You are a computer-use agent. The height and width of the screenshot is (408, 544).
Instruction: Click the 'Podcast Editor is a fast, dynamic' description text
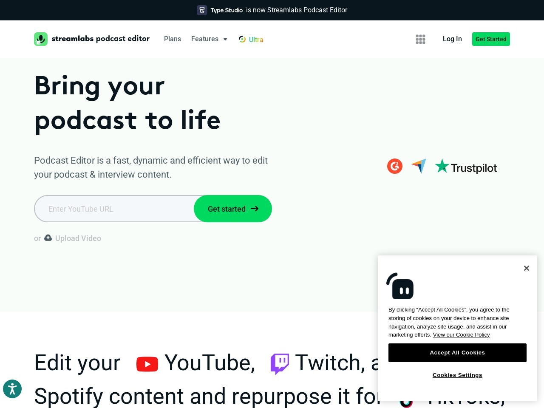[x=151, y=167]
